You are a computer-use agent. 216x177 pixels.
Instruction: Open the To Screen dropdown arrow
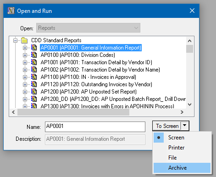(185, 126)
